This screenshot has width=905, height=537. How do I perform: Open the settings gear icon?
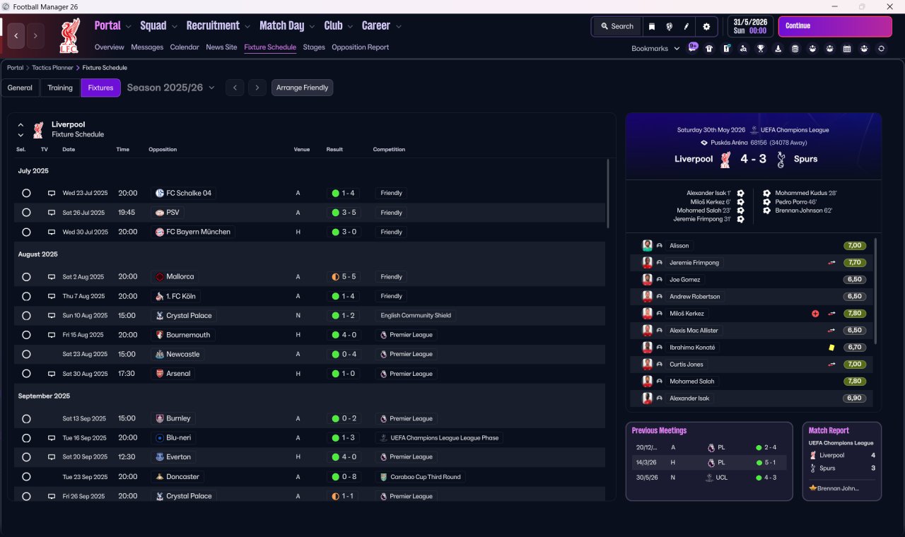pyautogui.click(x=706, y=26)
